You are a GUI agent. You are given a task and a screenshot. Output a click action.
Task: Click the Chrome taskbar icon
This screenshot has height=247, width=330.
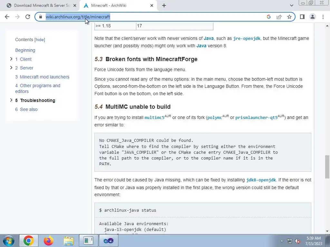click(x=29, y=241)
